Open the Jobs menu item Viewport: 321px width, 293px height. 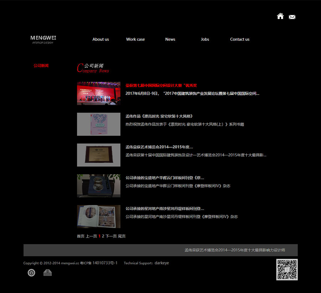pos(205,39)
